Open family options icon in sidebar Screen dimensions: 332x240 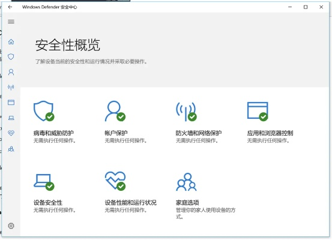(x=11, y=149)
